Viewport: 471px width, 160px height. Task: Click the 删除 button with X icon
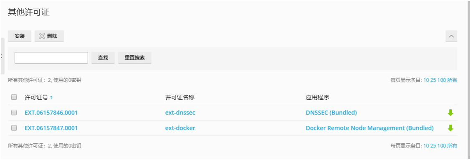pos(49,36)
